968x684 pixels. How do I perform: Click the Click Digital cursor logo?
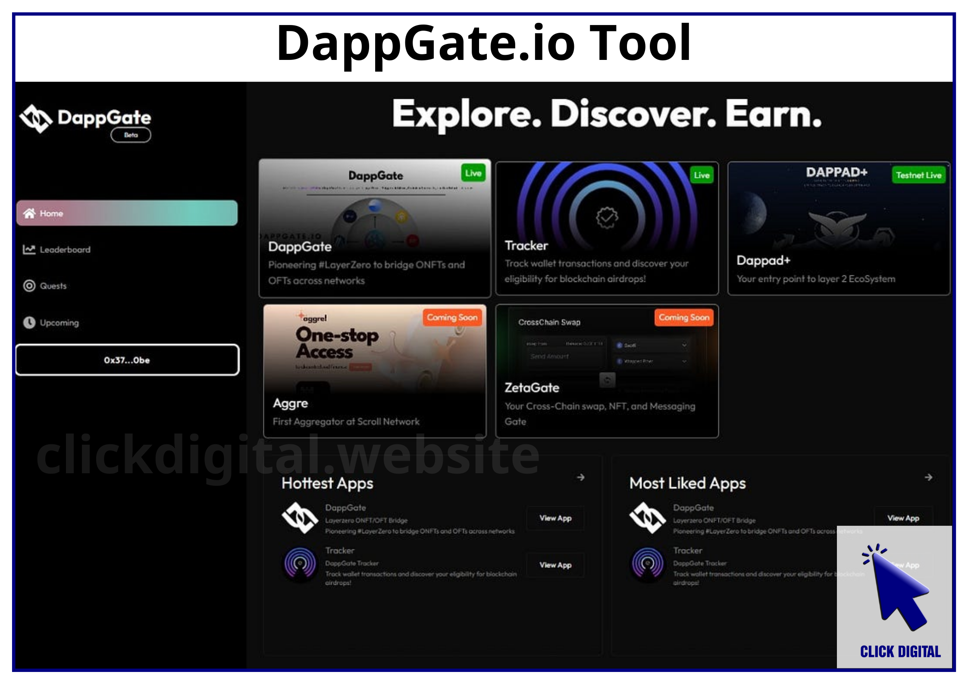(895, 597)
